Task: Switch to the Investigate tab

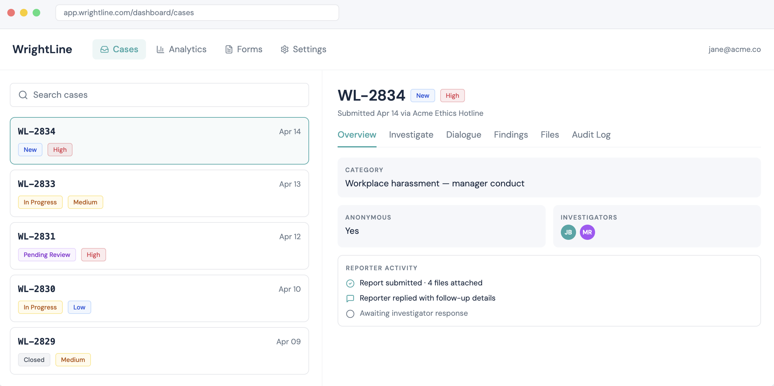Action: tap(411, 135)
